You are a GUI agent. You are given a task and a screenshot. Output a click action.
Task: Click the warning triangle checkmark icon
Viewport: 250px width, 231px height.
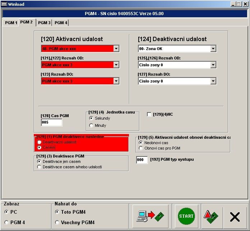tap(210, 216)
